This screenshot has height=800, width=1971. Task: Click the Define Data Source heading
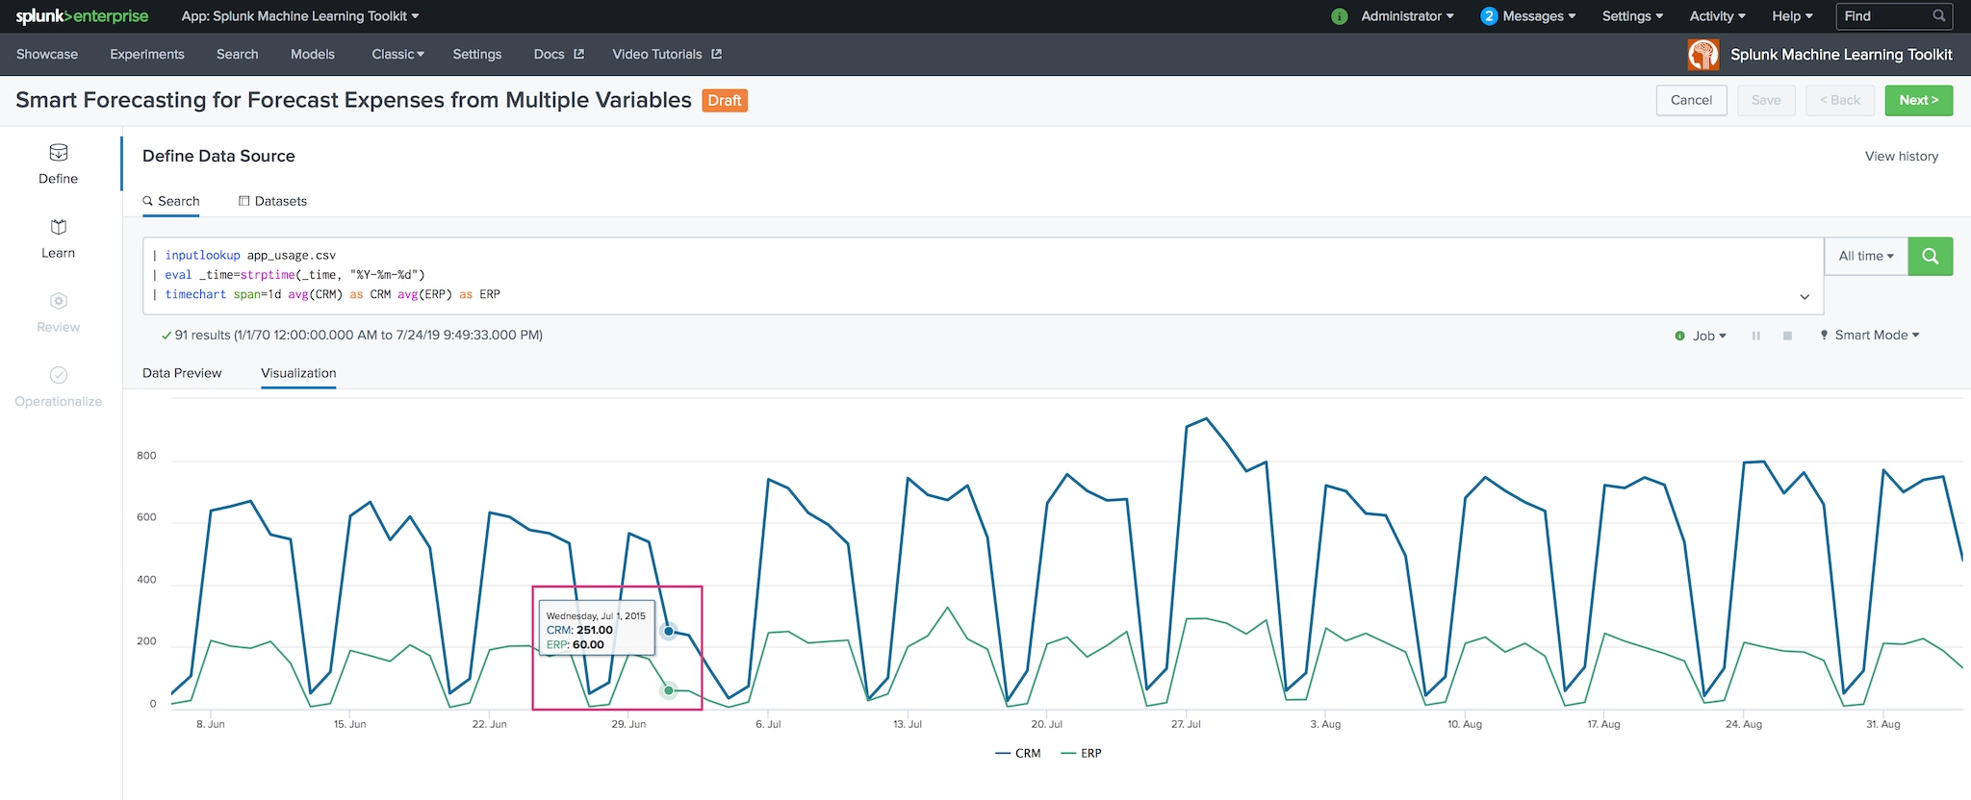click(218, 156)
